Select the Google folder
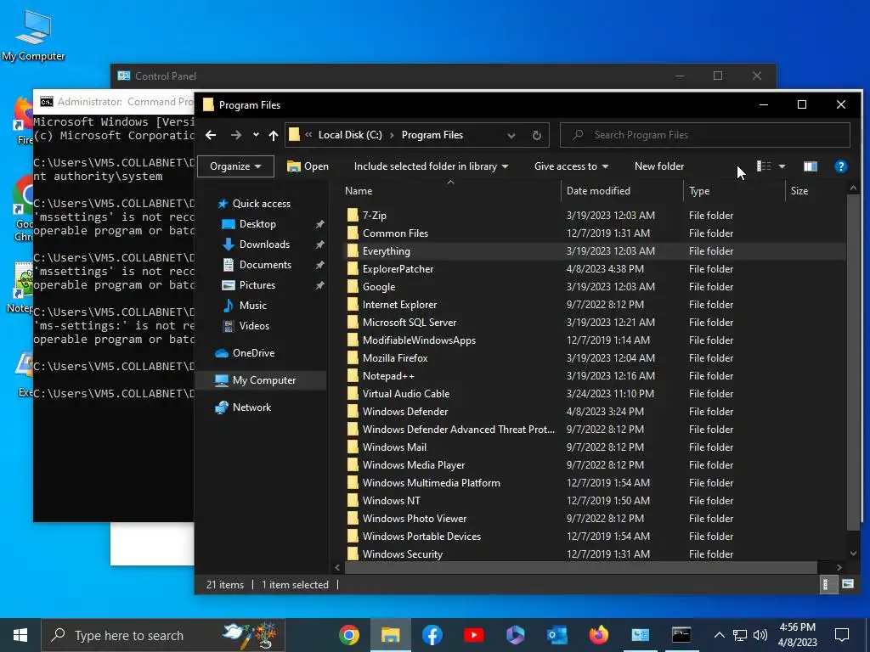Image resolution: width=870 pixels, height=652 pixels. (379, 287)
